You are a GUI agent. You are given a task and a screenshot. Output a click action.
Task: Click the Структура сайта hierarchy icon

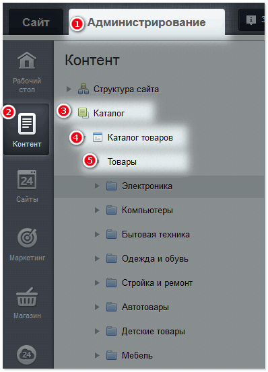pos(83,89)
